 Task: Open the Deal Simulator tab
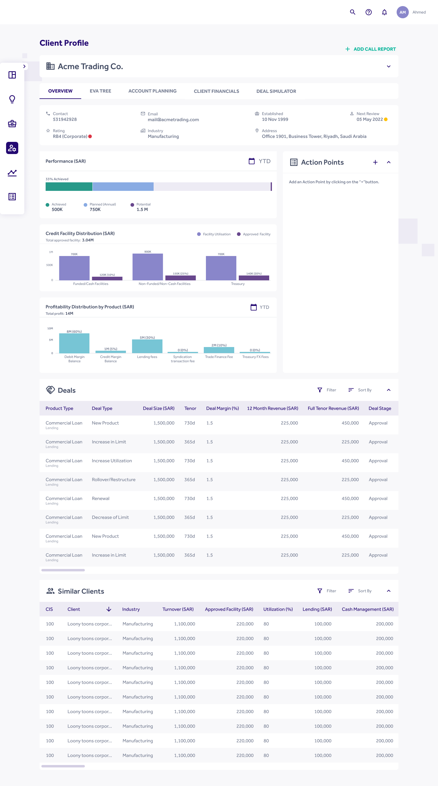[x=276, y=91]
